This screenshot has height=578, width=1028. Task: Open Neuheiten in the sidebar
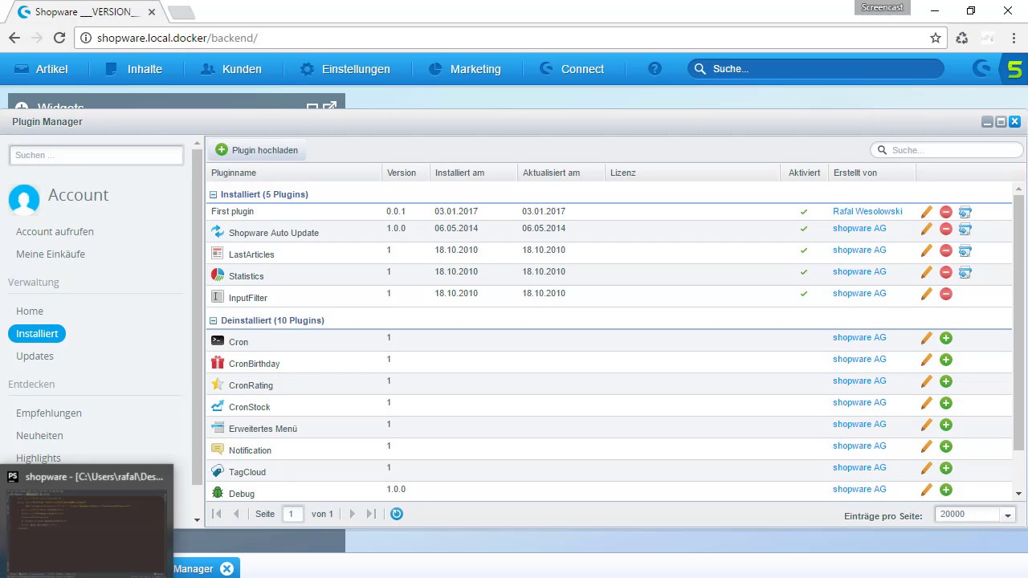[39, 436]
